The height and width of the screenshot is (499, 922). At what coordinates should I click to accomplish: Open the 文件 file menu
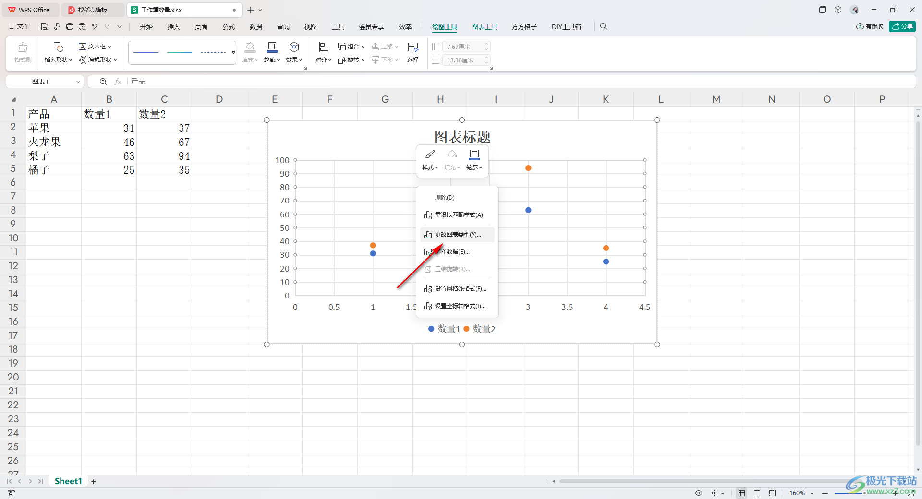pos(19,27)
